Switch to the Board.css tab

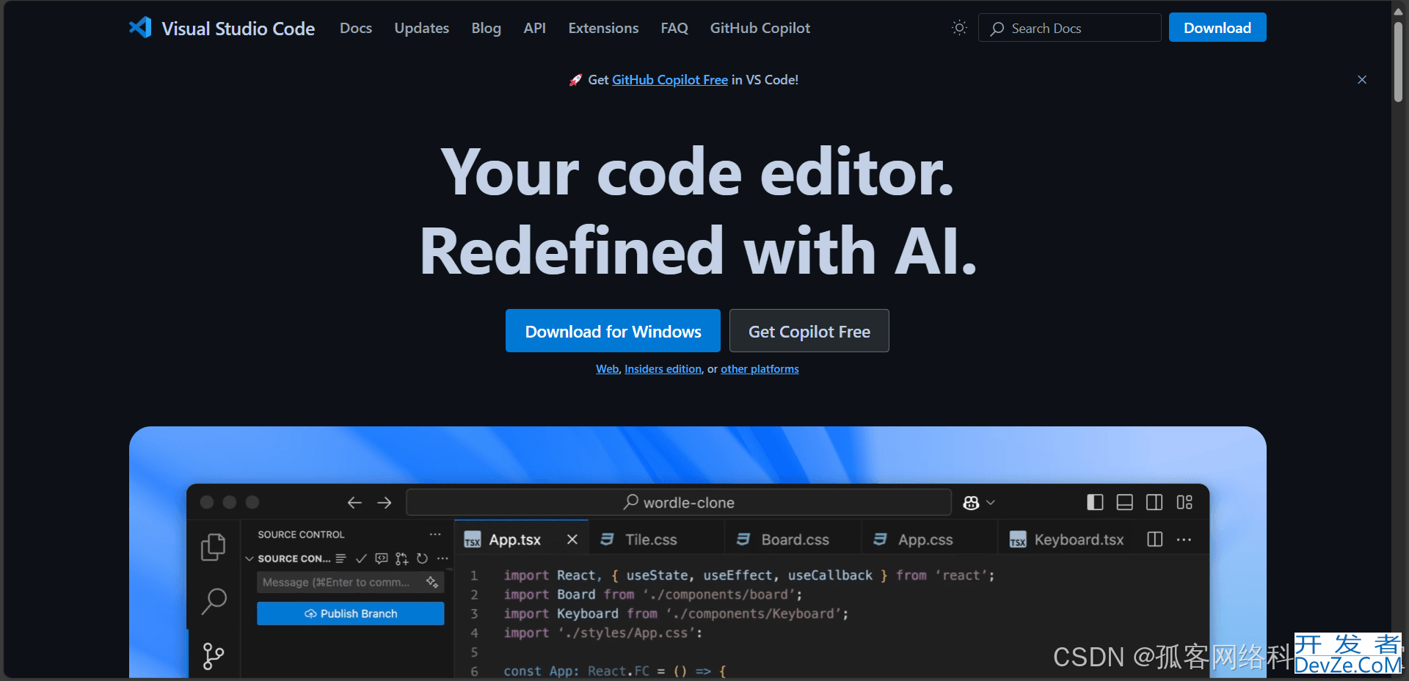[795, 539]
